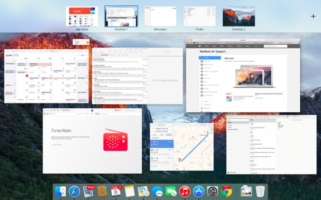321x200 pixels.
Task: Add a new desktop space
Action: pyautogui.click(x=313, y=16)
